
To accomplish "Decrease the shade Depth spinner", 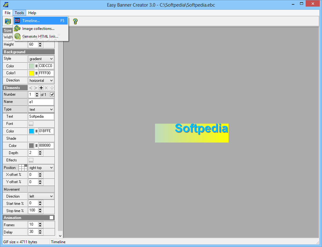I will tap(40, 154).
